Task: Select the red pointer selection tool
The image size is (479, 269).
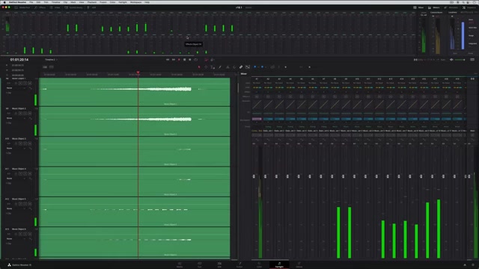Action: point(199,67)
